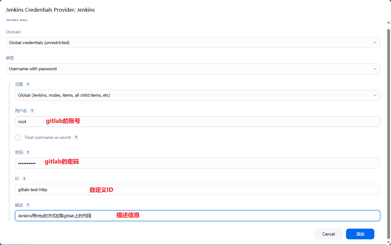The width and height of the screenshot is (391, 245).
Task: Click the Jenkins Credentials Provider title
Action: [x=50, y=10]
